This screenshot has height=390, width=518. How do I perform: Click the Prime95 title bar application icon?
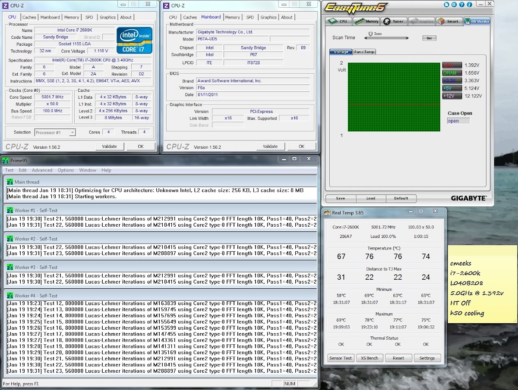click(x=5, y=160)
